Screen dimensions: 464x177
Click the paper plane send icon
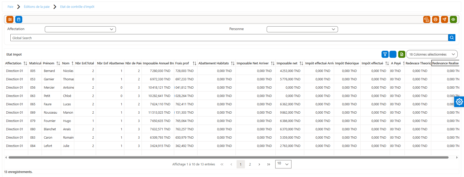click(445, 19)
